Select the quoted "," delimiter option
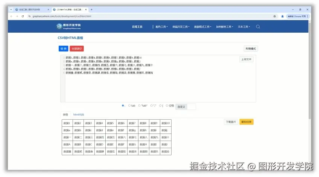319x177 pixels. 151,105
